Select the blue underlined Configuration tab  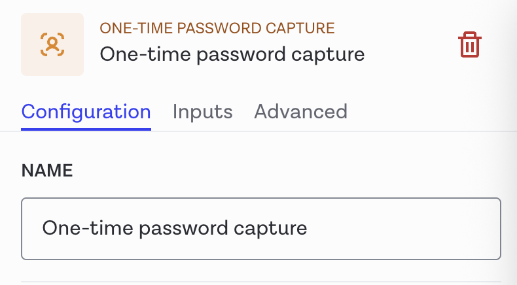click(x=86, y=112)
